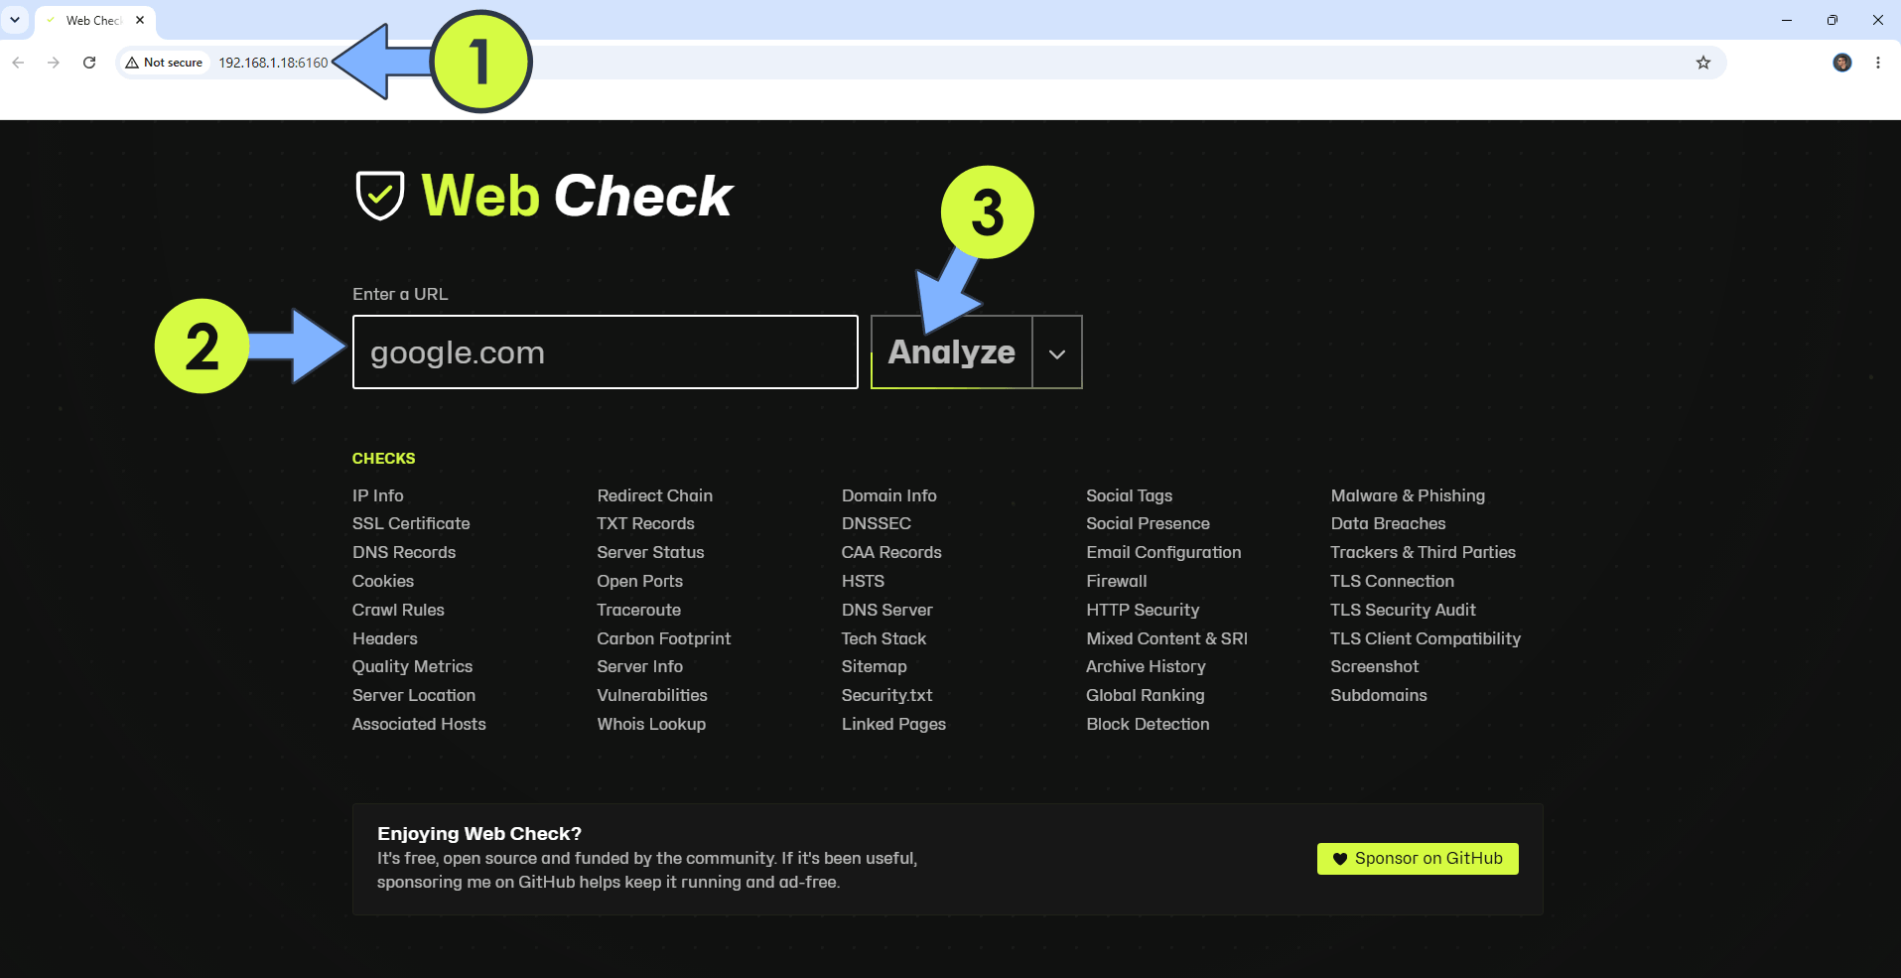Focus the Enter a URL input field
Image resolution: width=1901 pixels, height=978 pixels.
[606, 352]
